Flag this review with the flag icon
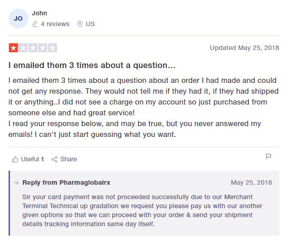The image size is (288, 241). tap(269, 157)
